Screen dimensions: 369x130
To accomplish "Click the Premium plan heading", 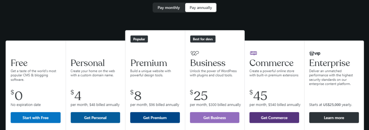I will coord(149,63).
